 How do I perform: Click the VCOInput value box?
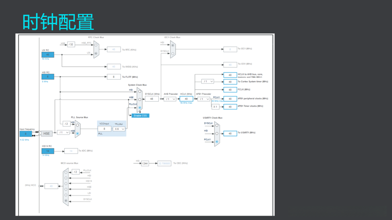click(104, 129)
